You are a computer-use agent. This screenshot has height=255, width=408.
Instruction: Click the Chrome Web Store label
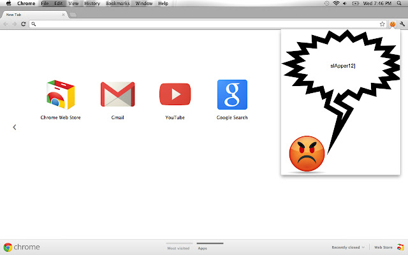pos(61,117)
